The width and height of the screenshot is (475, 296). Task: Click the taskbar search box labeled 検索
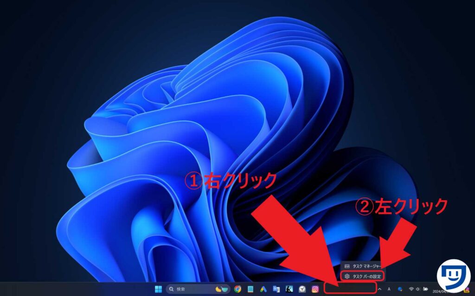pos(198,290)
